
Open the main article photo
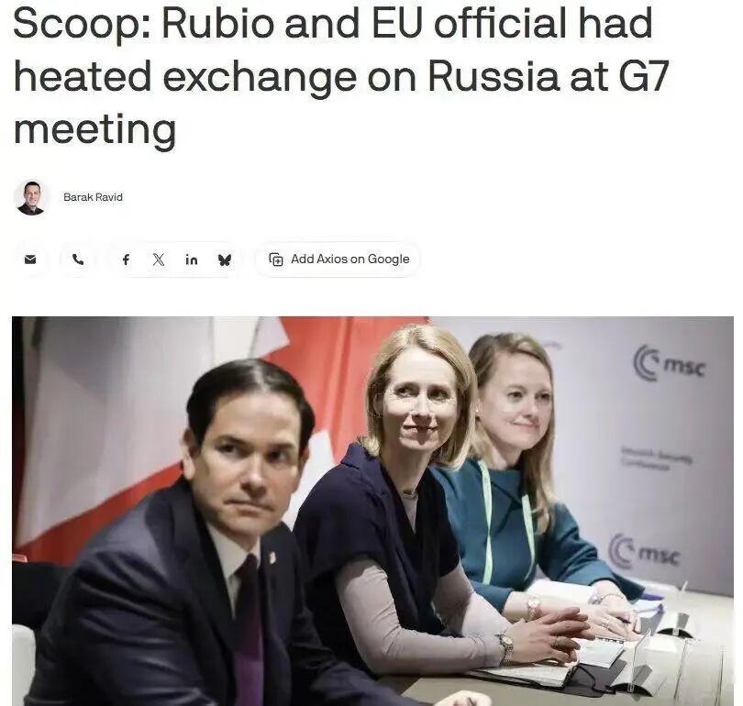(x=372, y=511)
